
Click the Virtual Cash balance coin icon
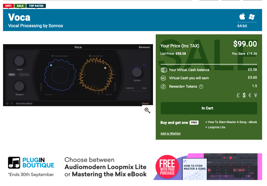(164, 70)
